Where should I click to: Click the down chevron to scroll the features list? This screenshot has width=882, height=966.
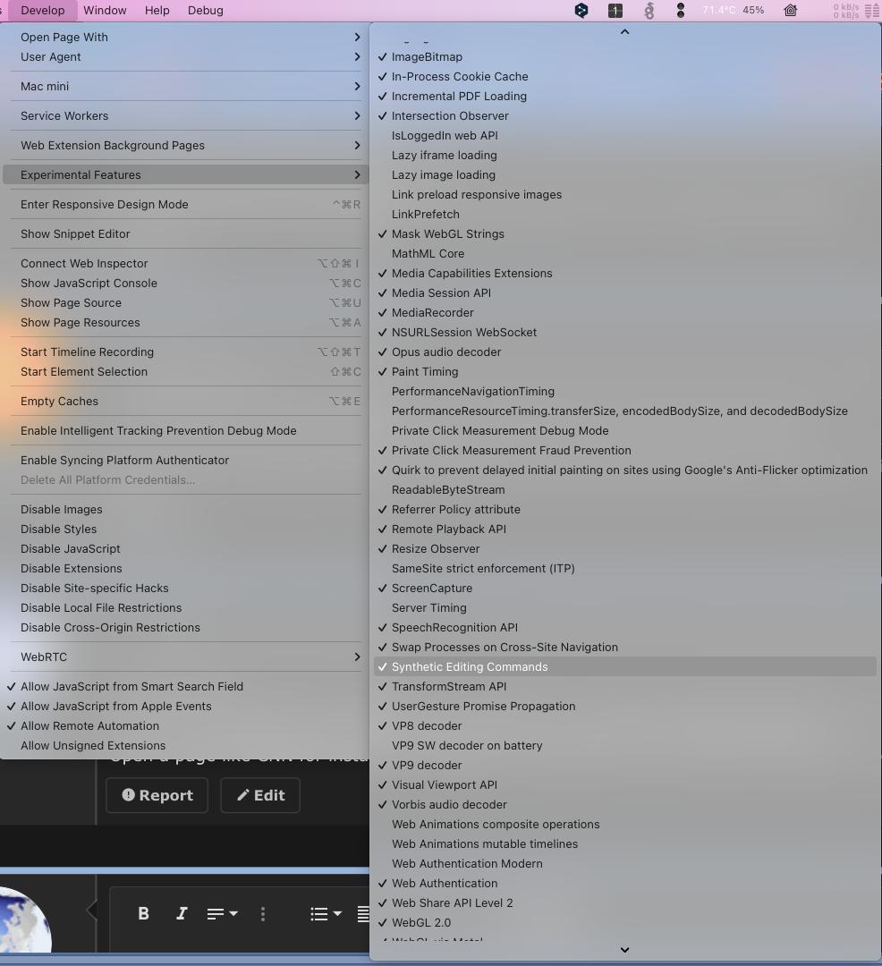(623, 950)
